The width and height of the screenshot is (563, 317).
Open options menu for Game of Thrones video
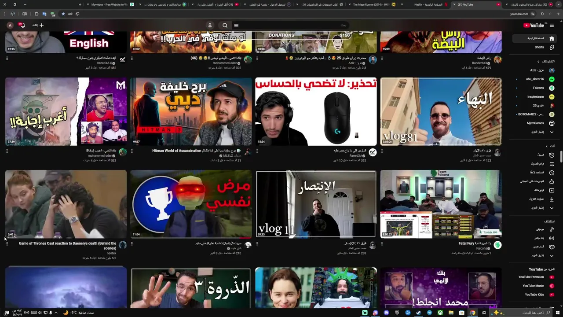[x=7, y=243]
